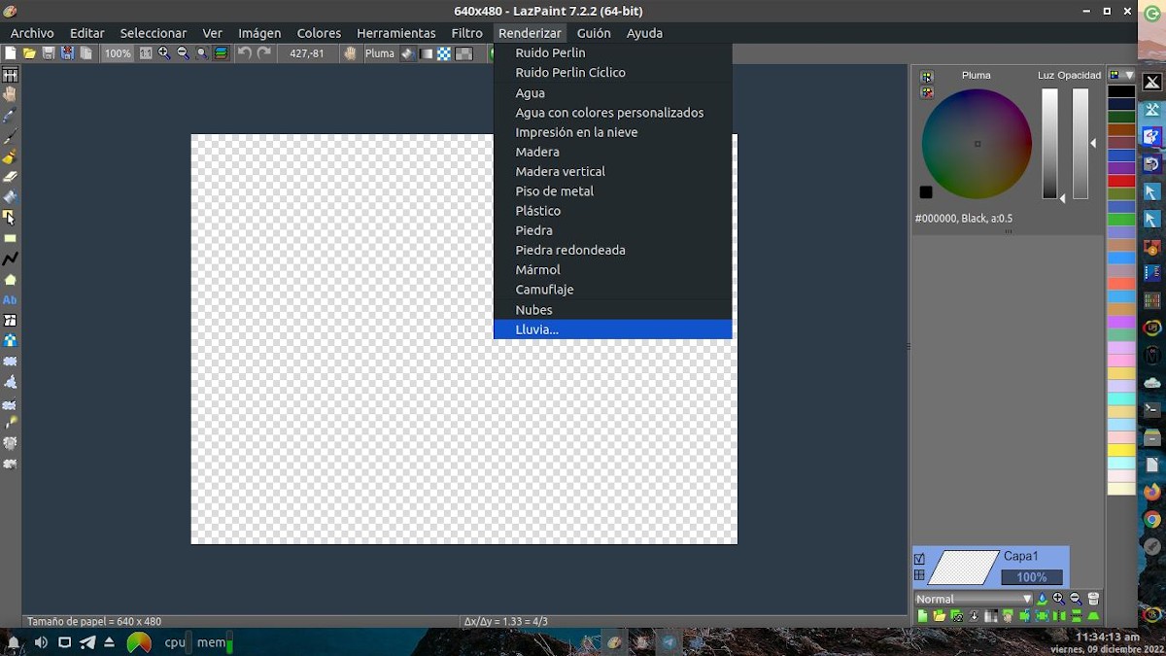Select the Polyline zigzag tool in left toolbox

[10, 259]
